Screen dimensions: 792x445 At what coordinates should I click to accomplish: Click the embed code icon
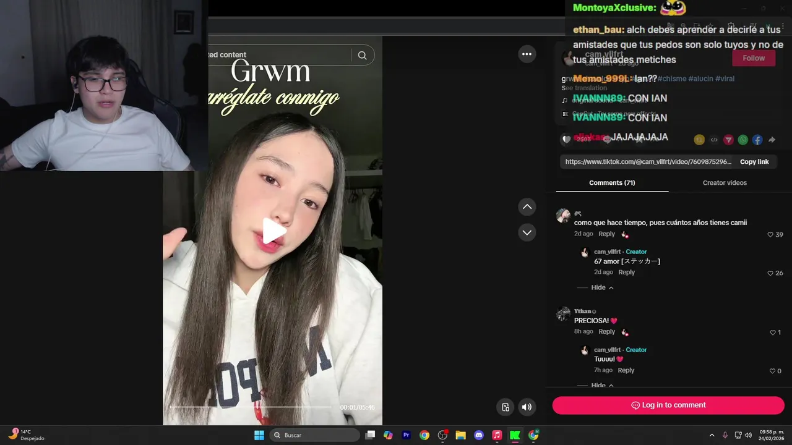714,140
